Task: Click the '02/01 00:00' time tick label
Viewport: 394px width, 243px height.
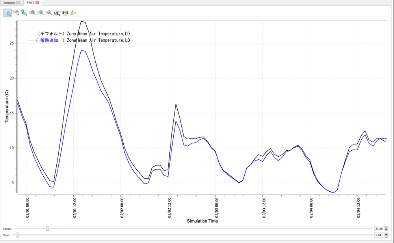Action: pos(28,207)
